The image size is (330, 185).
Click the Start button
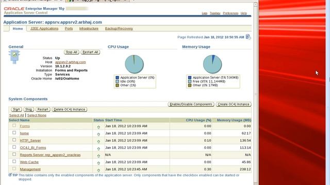tap(16, 109)
